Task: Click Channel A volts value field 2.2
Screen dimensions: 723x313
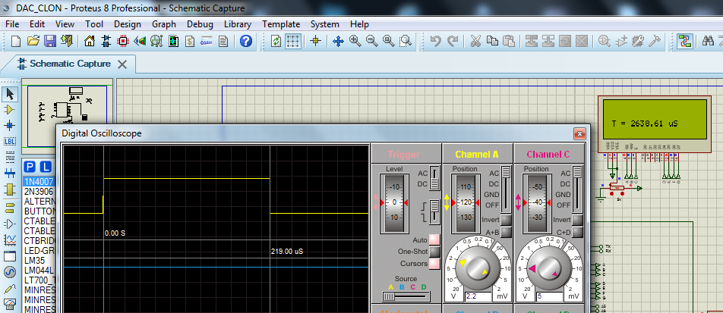Action: click(x=478, y=297)
